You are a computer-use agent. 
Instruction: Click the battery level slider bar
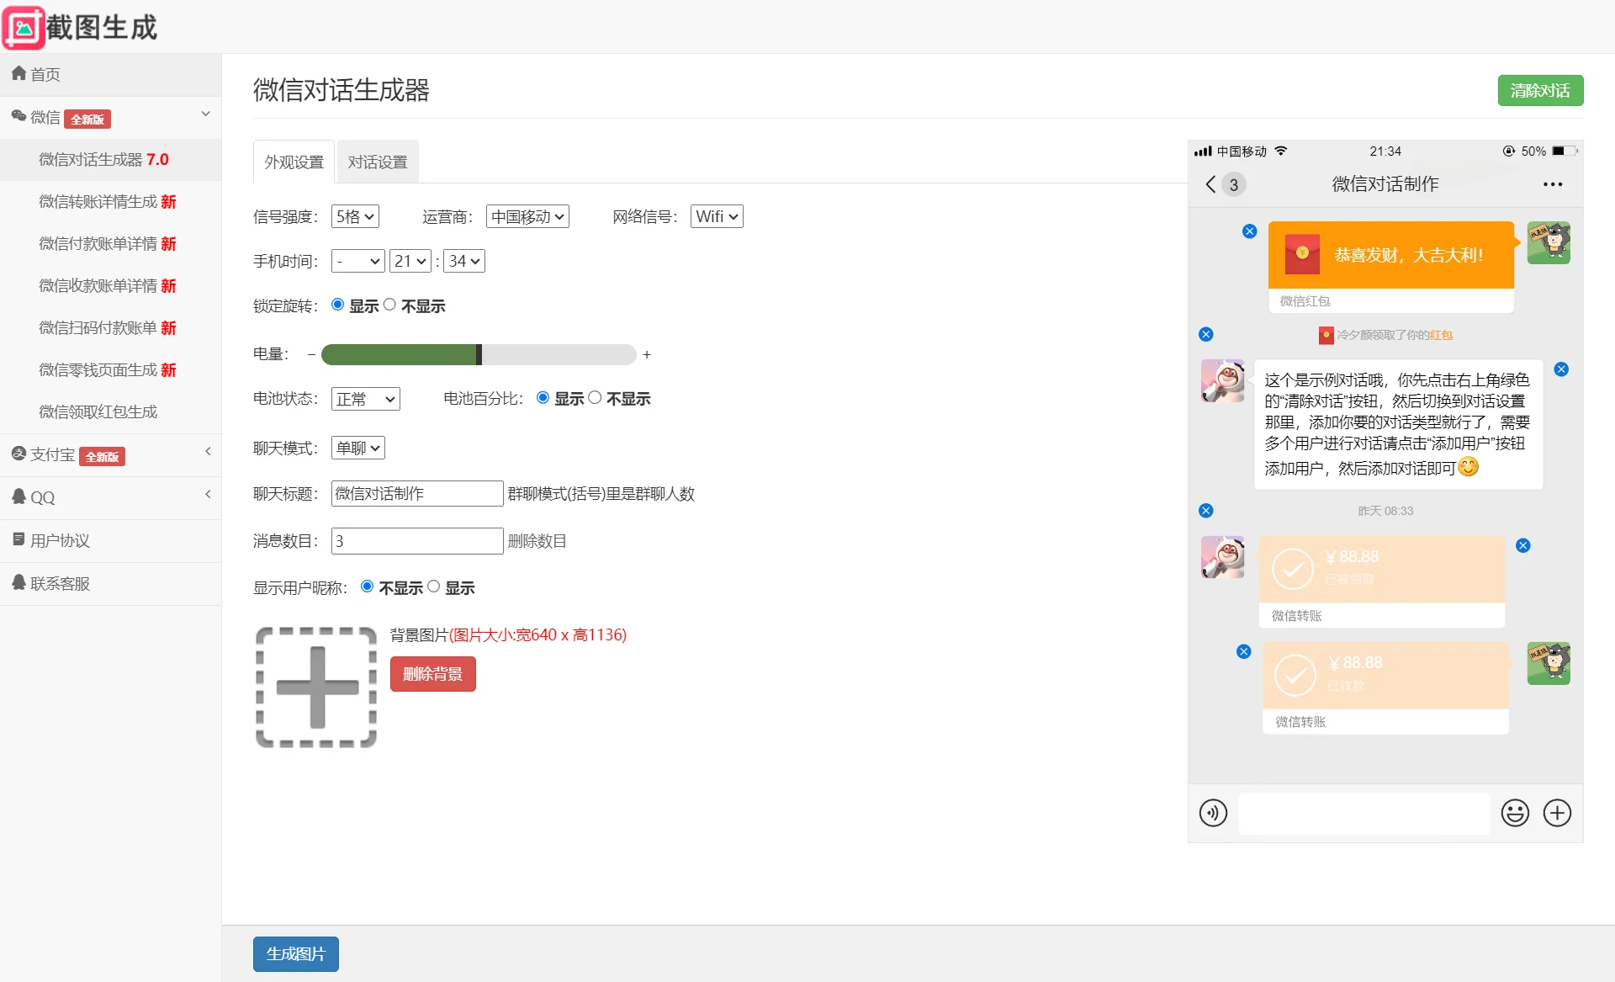[x=478, y=354]
